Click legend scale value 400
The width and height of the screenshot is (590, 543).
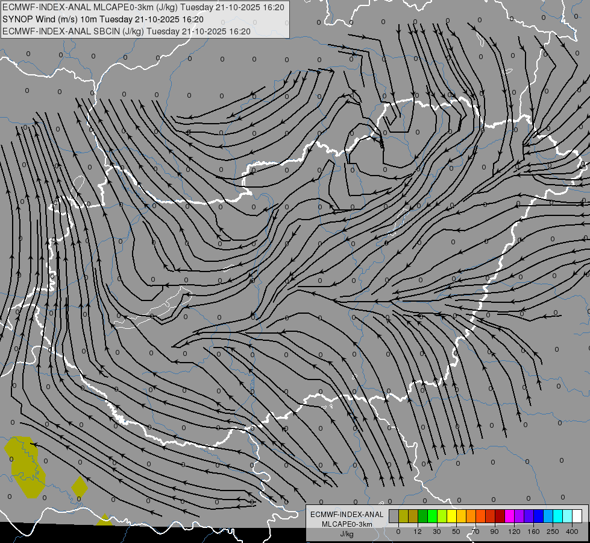[x=572, y=532]
